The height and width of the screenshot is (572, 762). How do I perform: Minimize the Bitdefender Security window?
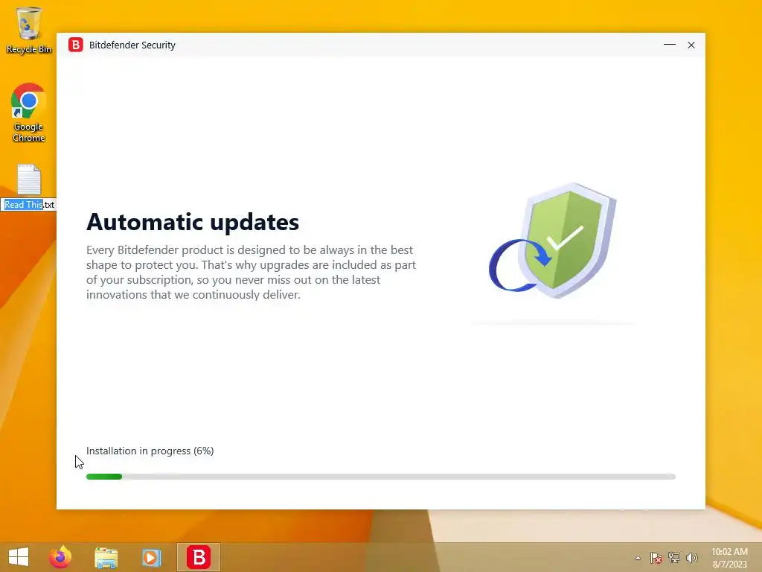[669, 45]
